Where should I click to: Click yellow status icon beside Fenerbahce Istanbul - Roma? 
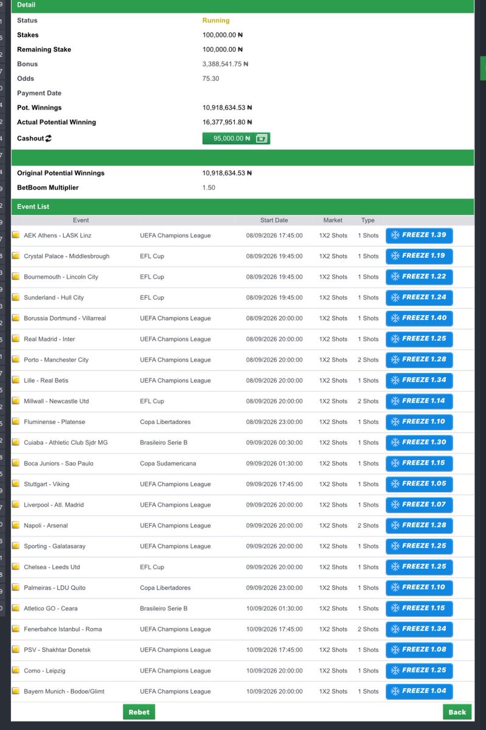[16, 629]
